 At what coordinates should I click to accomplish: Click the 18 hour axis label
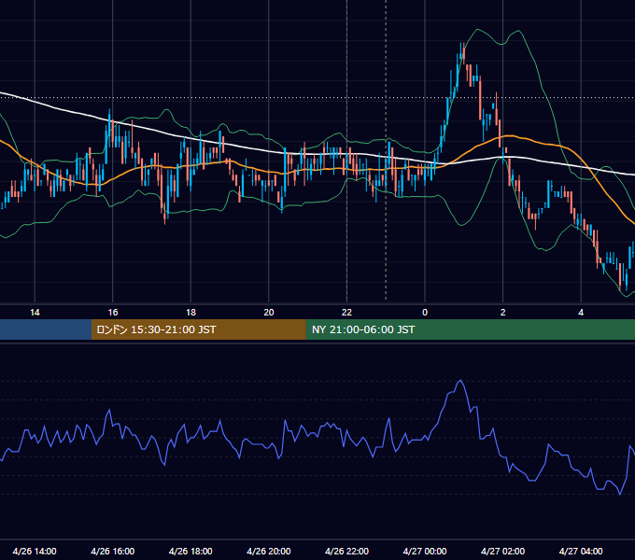pos(190,313)
